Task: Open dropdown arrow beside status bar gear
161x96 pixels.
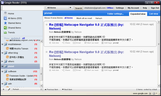Action: click(x=156, y=93)
